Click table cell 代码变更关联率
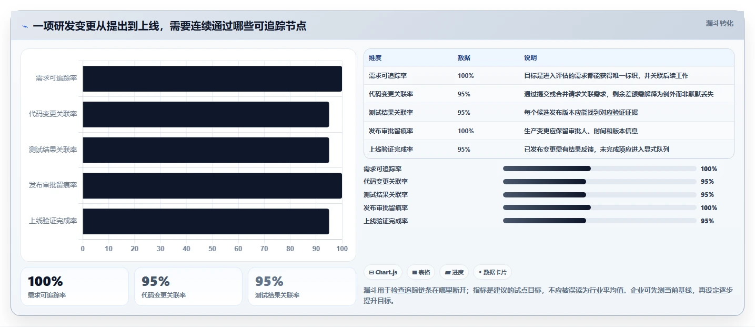This screenshot has width=755, height=327. [391, 94]
